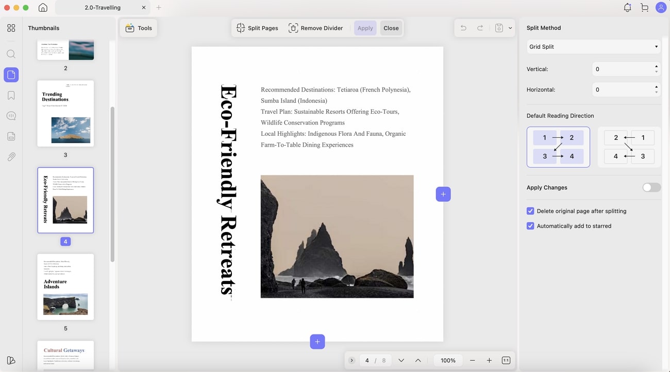Uncheck Delete original page after splitting
This screenshot has width=670, height=372.
click(x=530, y=211)
